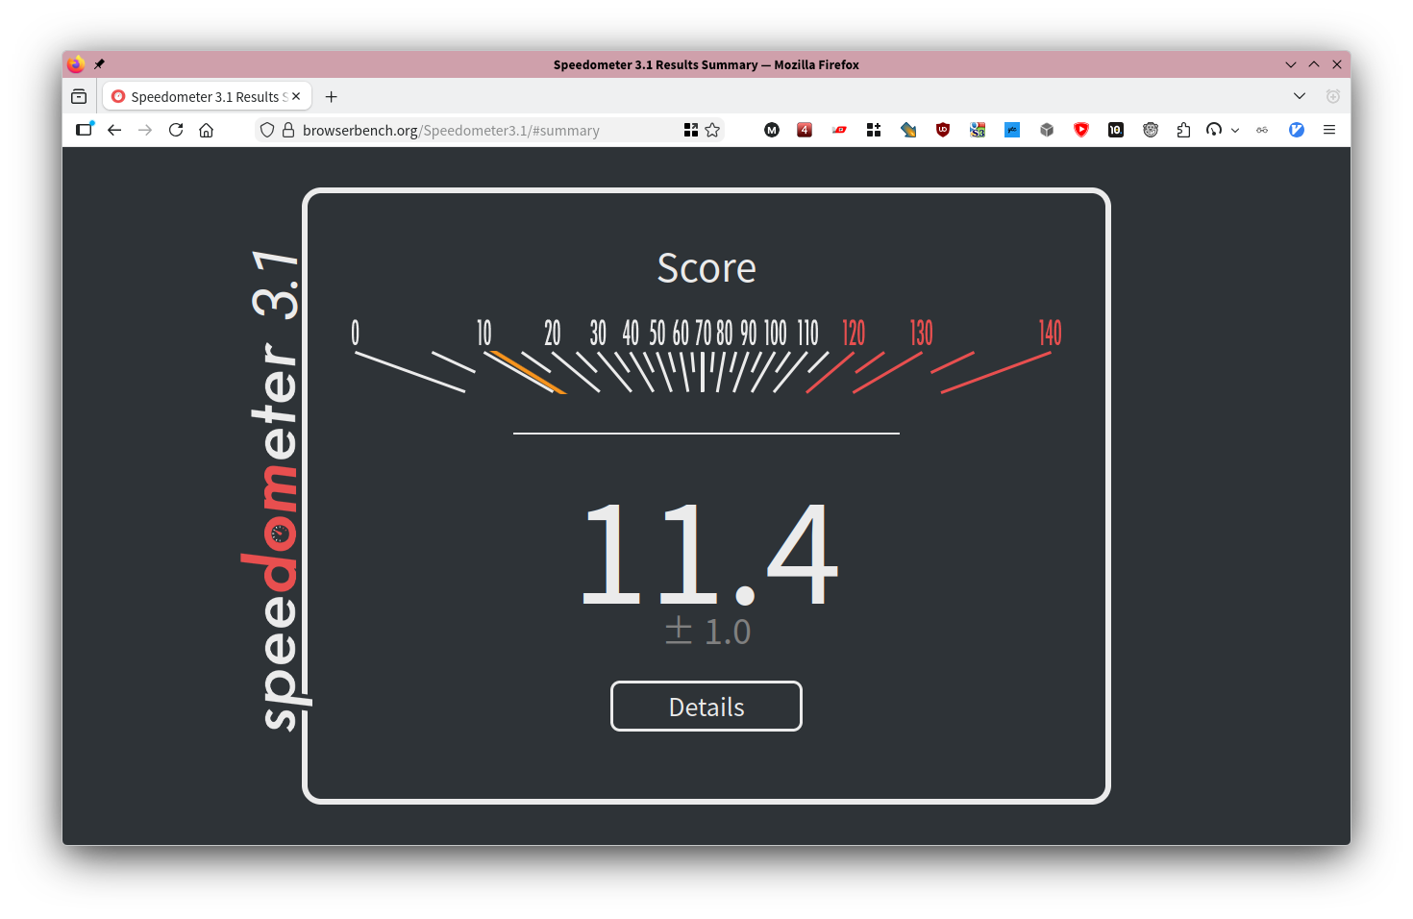The image size is (1413, 919).
Task: Click the speed gauge toolbar icon
Action: (1214, 130)
